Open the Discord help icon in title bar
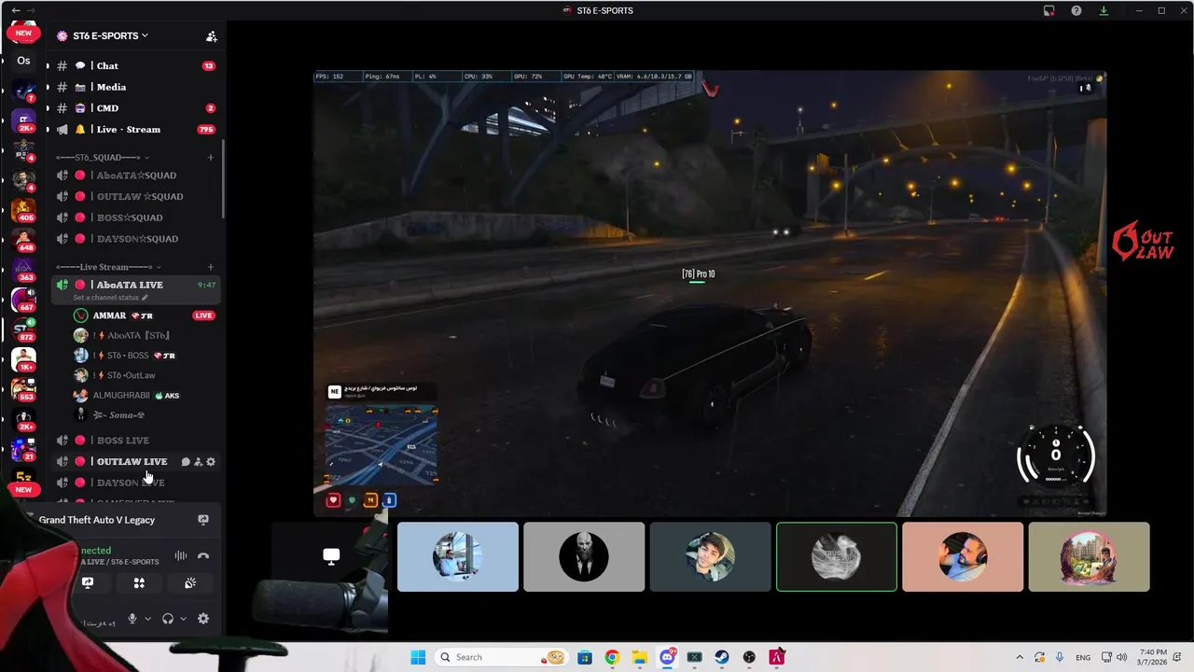The height and width of the screenshot is (672, 1194). (1076, 10)
